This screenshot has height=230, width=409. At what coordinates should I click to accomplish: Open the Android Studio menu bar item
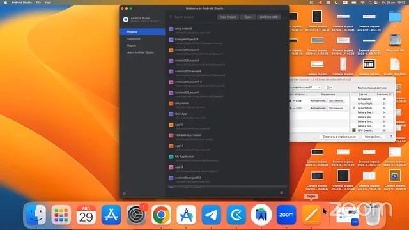click(21, 3)
